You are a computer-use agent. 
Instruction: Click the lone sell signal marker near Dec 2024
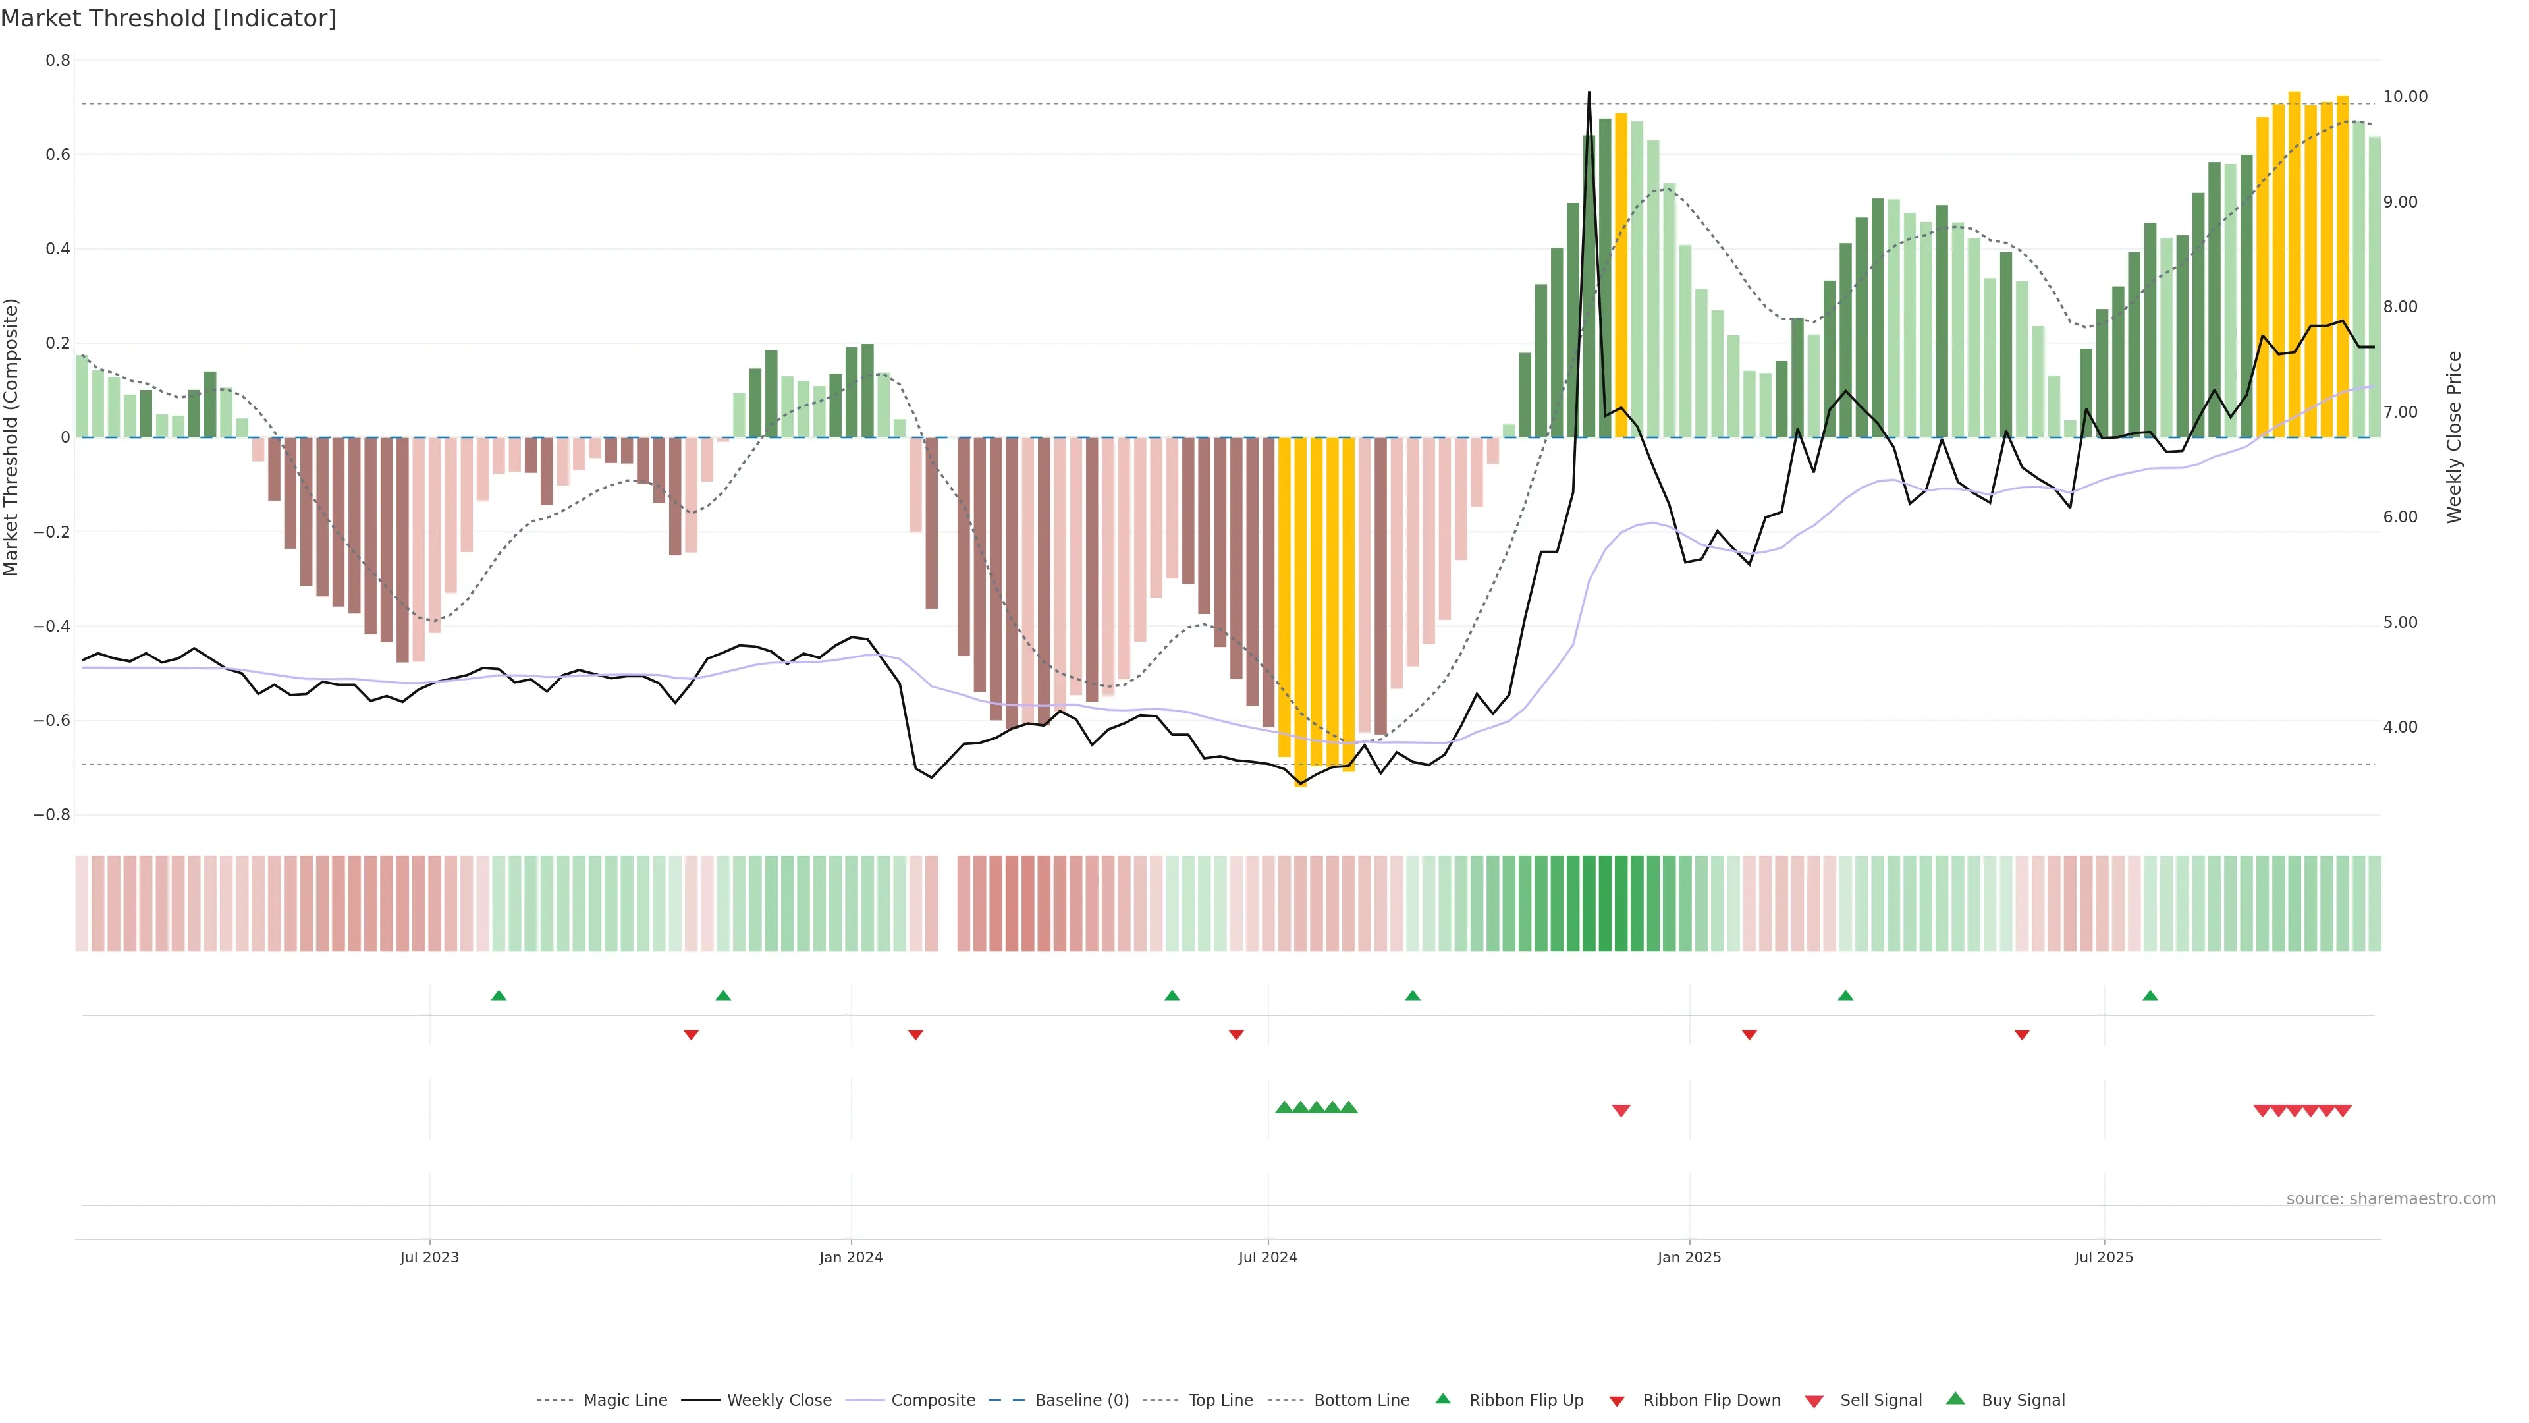click(1621, 1111)
